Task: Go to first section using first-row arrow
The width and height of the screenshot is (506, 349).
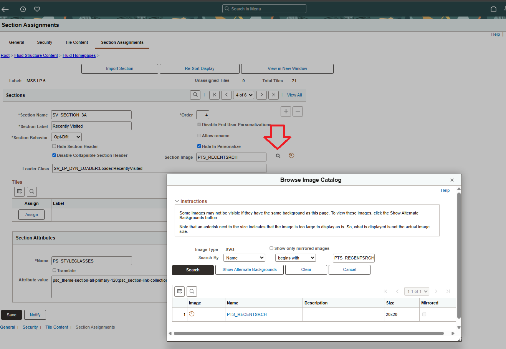Action: coord(214,95)
